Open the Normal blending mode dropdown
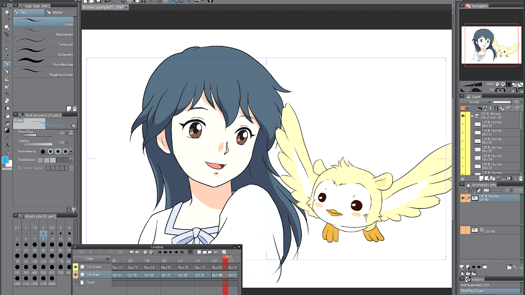Image resolution: width=525 pixels, height=295 pixels. (x=475, y=102)
